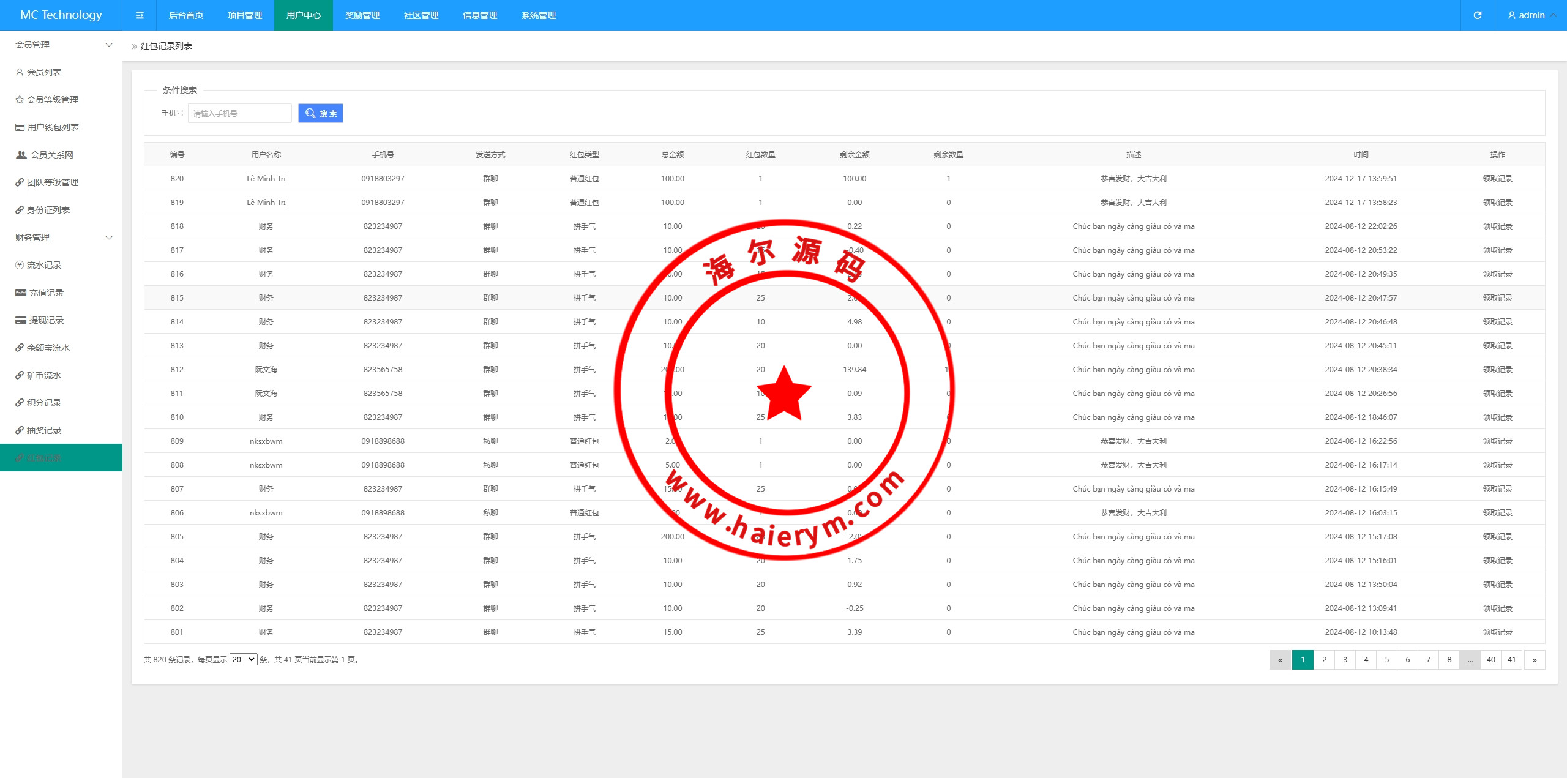
Task: Open 充值记录 sidebar item
Action: coord(46,293)
